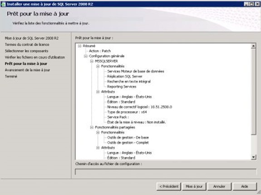Start the update with Mise à jour button
The image size is (261, 195).
pos(194,186)
